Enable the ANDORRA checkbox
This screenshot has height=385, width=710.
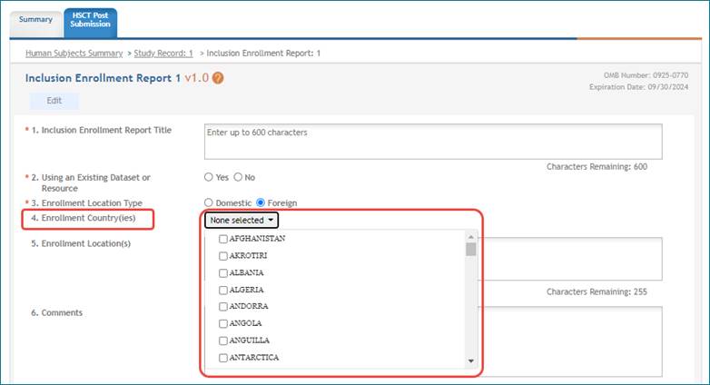pos(223,307)
